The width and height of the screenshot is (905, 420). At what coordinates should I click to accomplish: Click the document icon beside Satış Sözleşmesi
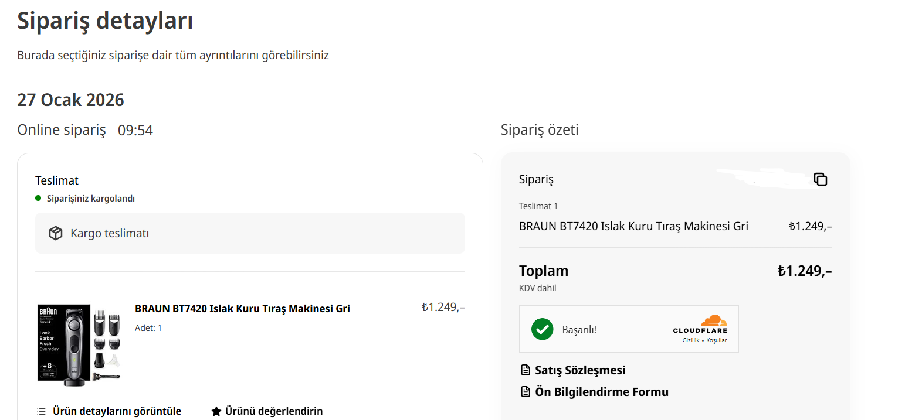pyautogui.click(x=526, y=370)
